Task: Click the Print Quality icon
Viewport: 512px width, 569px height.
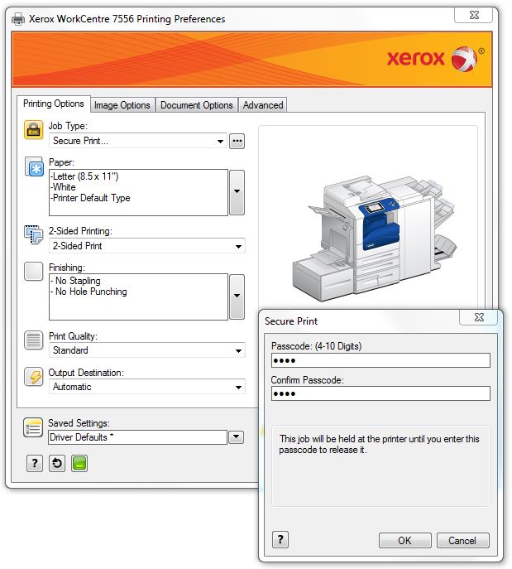Action: (x=34, y=340)
